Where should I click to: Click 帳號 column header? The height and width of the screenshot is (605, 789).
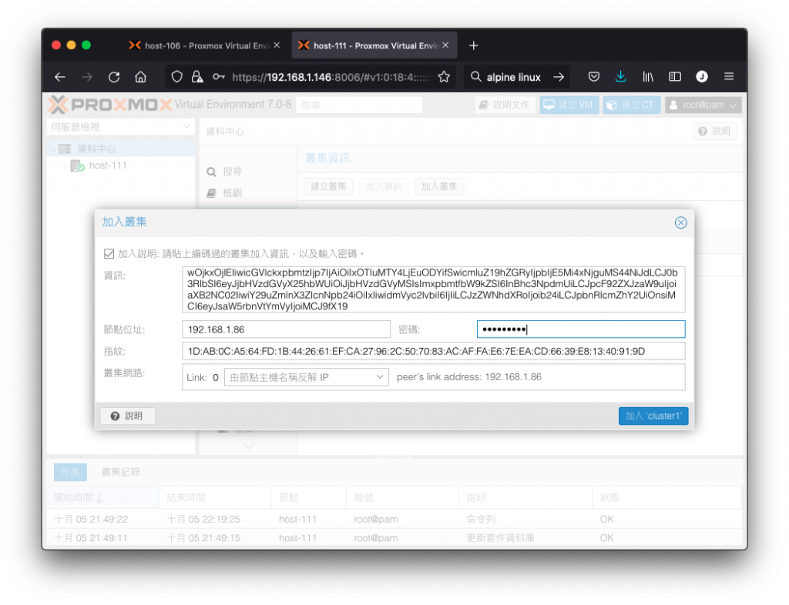[402, 497]
